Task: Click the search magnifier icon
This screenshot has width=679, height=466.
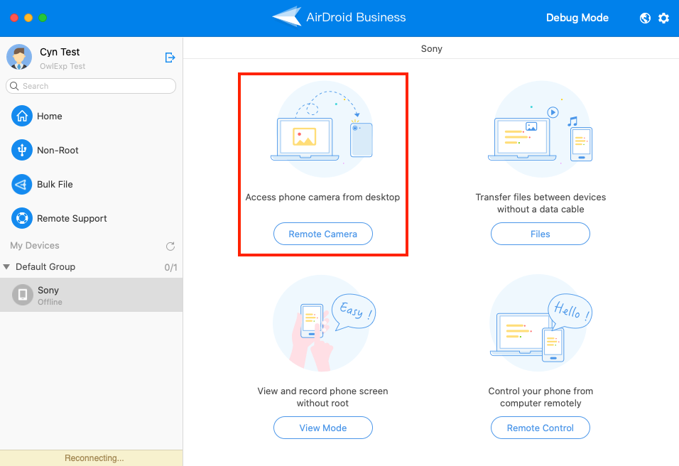Action: (14, 86)
